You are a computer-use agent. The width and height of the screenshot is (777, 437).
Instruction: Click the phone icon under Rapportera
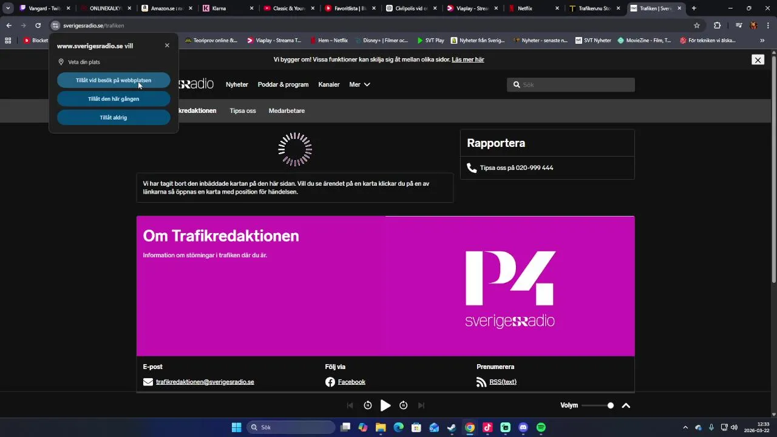pyautogui.click(x=472, y=168)
